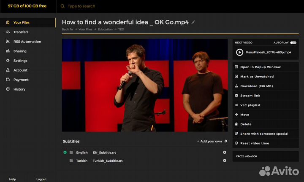This screenshot has height=182, width=304.
Task: Play next video ManuPrakash_2017U-480p.mp4
Action: pos(239,52)
